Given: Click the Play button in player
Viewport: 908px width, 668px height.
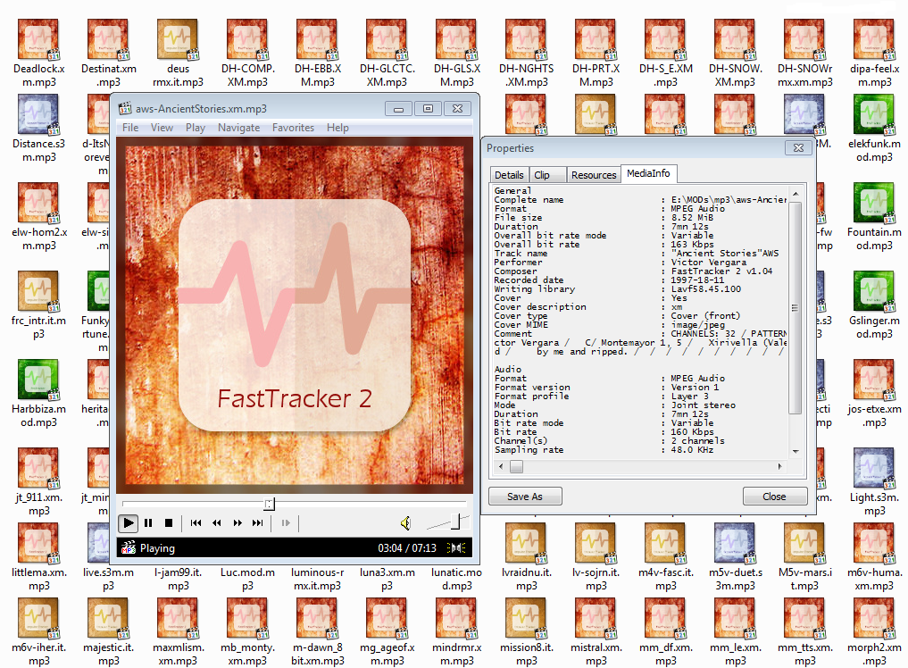Looking at the screenshot, I should [x=128, y=523].
